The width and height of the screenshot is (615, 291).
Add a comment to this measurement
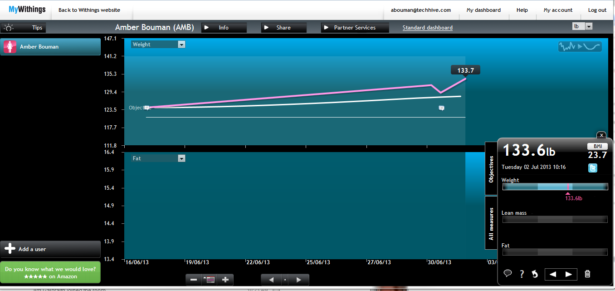click(508, 273)
